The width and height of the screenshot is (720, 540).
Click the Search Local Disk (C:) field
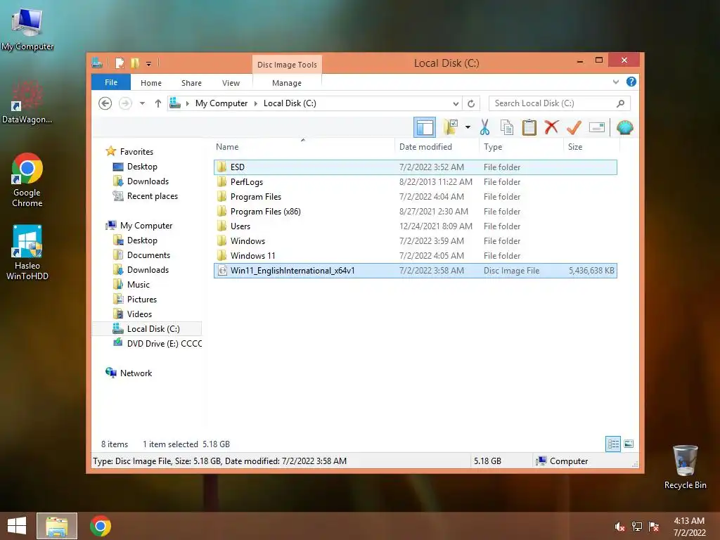pos(559,103)
